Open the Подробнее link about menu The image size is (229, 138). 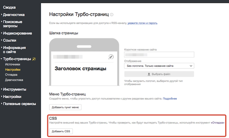pos(170,99)
